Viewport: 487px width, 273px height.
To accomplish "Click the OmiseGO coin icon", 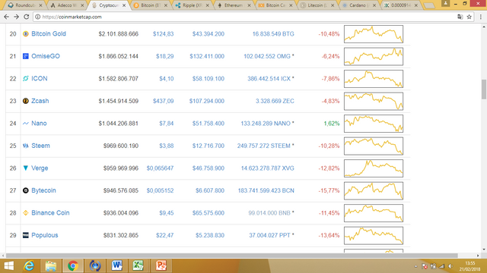I will (26, 56).
